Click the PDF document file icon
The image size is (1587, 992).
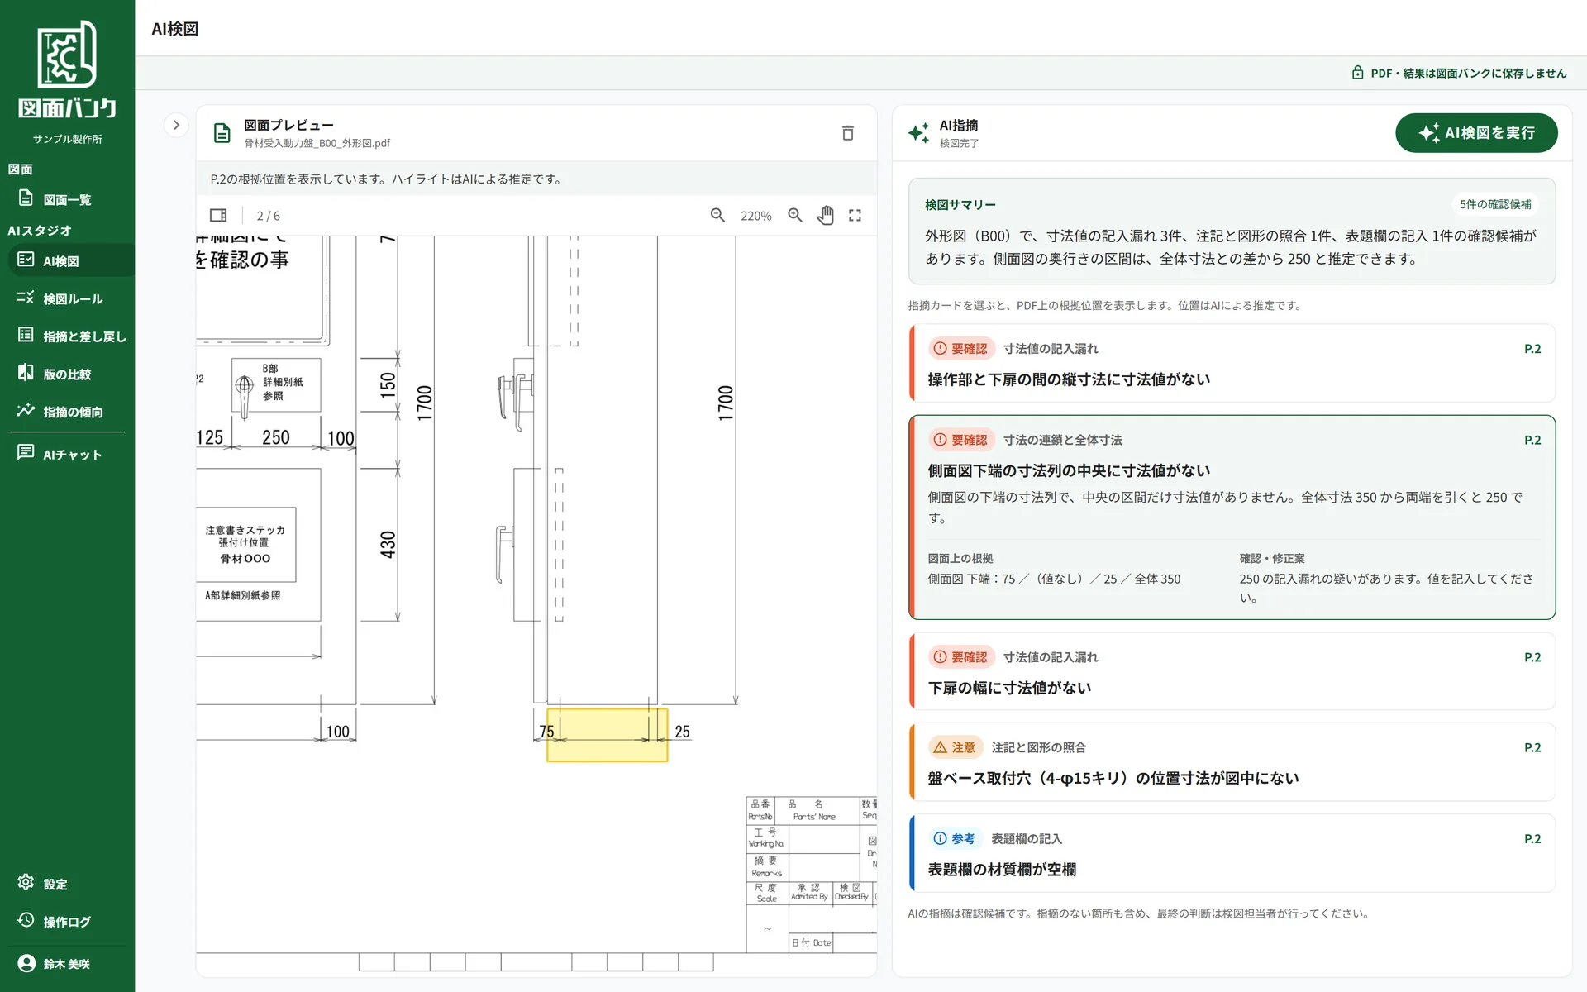222,133
